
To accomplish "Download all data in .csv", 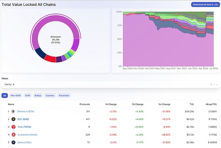I will 206,4.
